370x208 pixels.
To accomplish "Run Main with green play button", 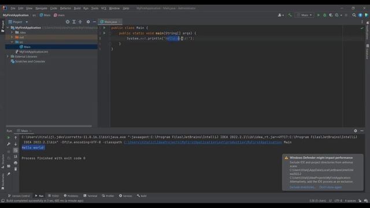I will tap(319, 15).
